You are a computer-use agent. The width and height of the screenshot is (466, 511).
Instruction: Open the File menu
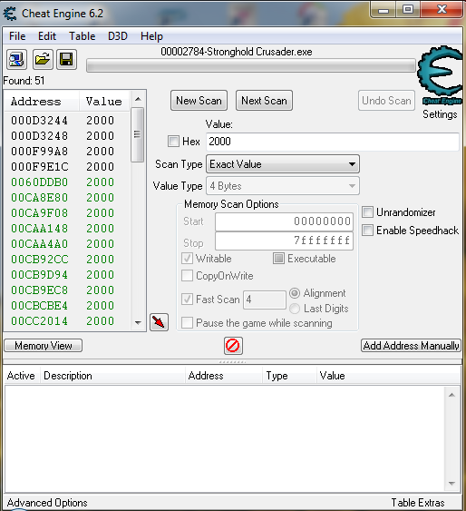click(17, 36)
